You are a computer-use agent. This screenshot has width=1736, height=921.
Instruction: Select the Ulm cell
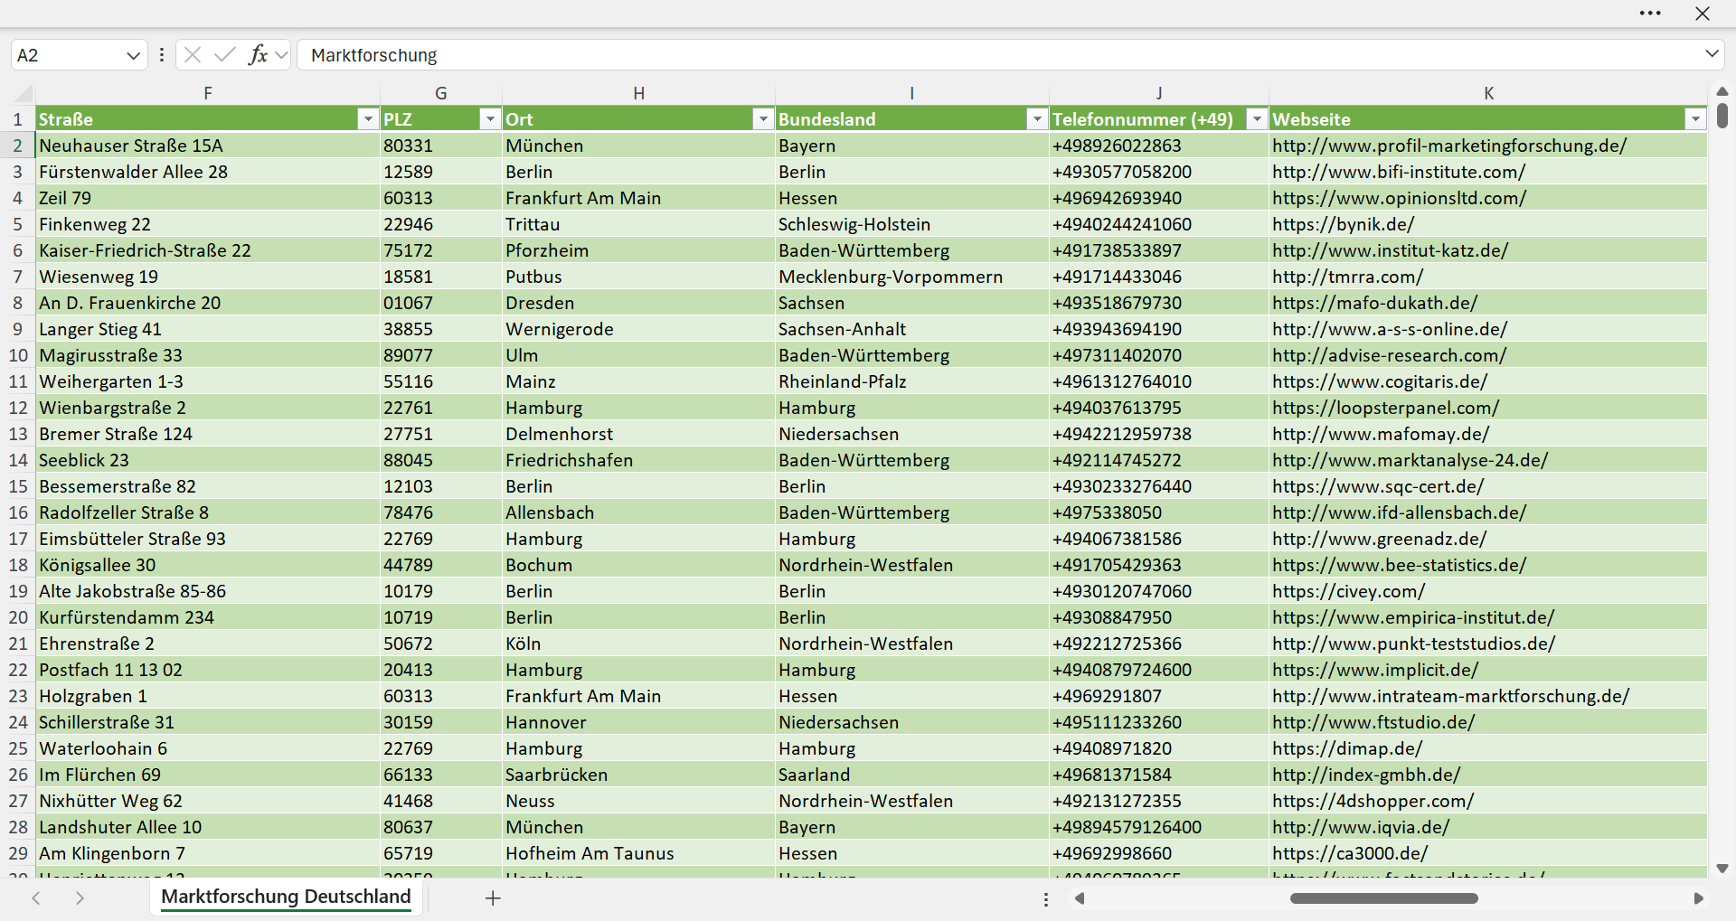tap(638, 355)
